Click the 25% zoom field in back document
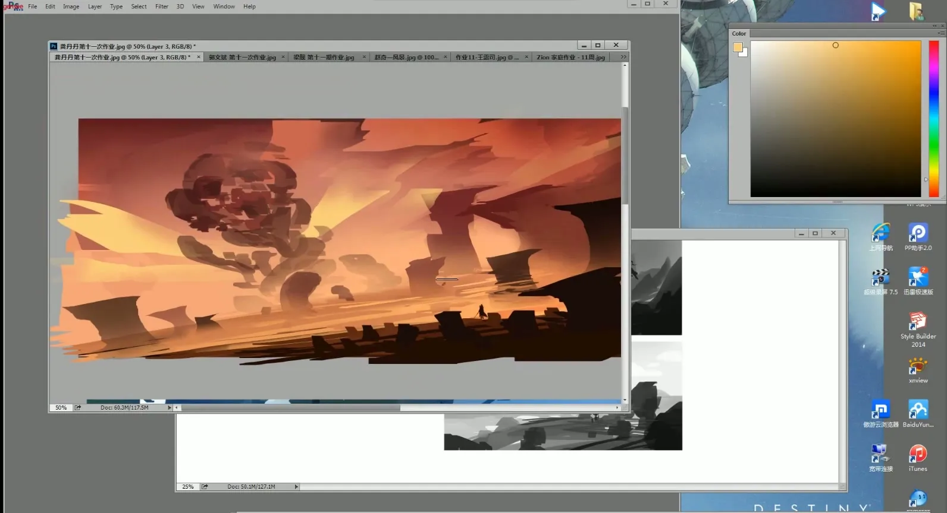This screenshot has width=947, height=513. coord(187,487)
